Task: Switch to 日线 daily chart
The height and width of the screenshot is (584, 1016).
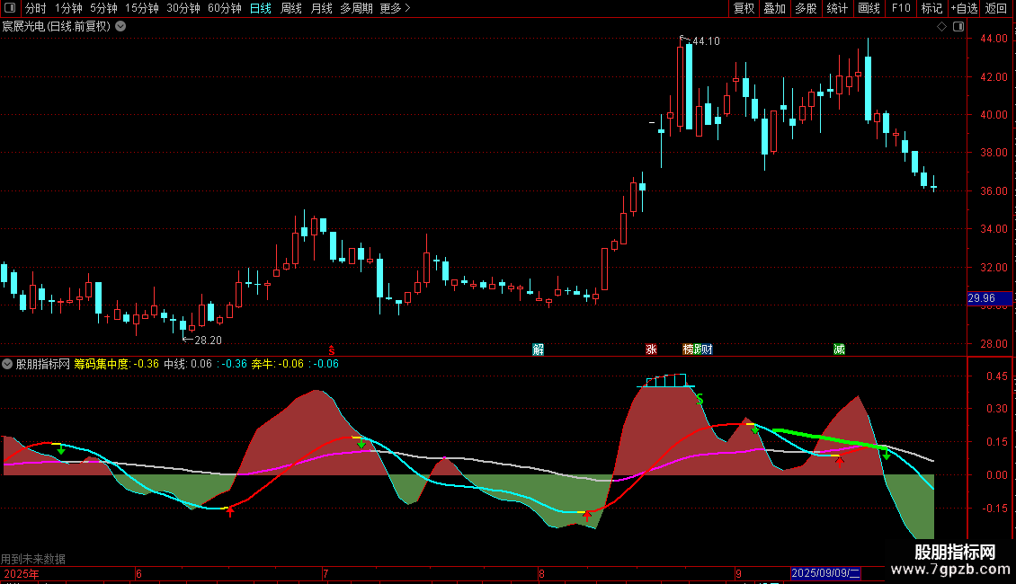Action: (x=261, y=8)
